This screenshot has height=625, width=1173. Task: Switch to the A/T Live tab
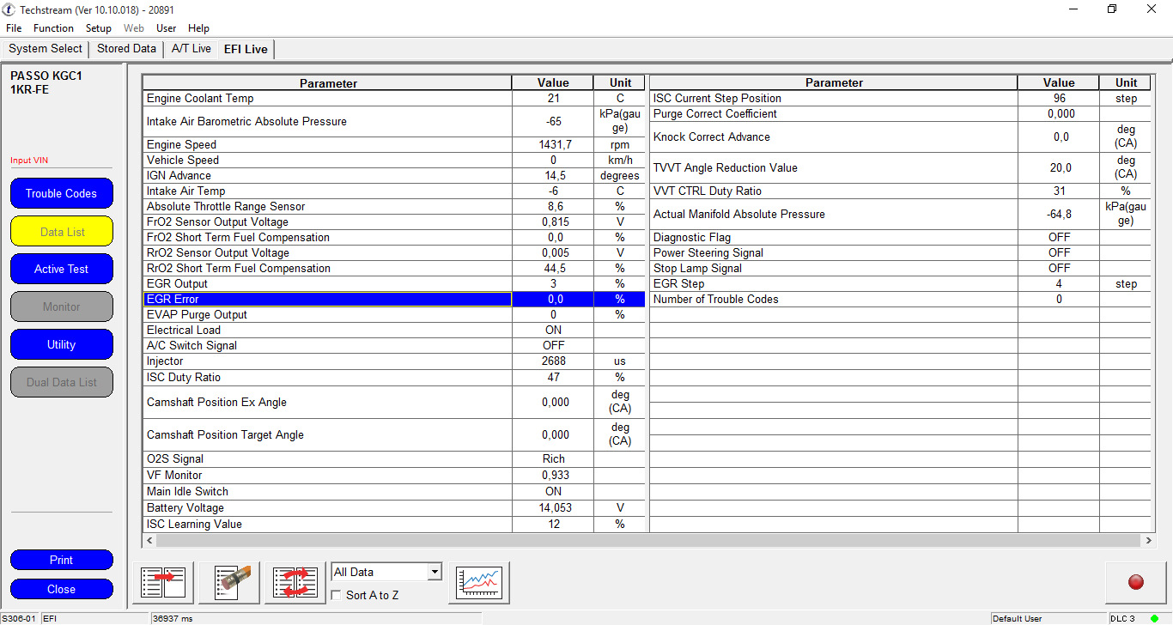(191, 49)
